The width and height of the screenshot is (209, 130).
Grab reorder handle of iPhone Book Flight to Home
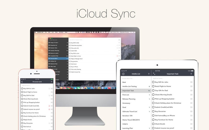[x=51, y=92]
